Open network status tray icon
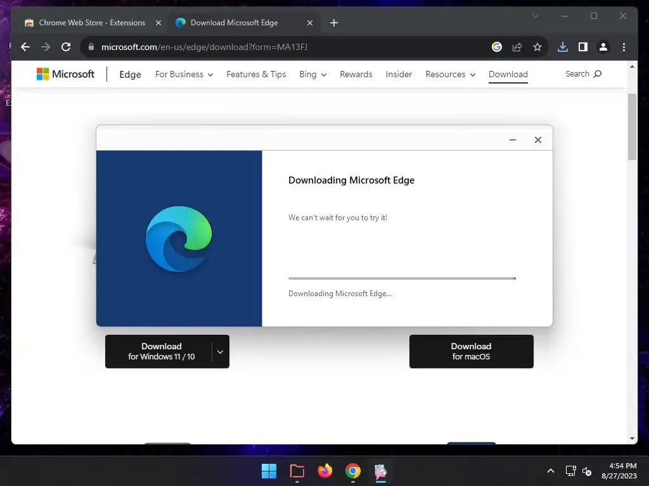This screenshot has height=486, width=649. 571,471
